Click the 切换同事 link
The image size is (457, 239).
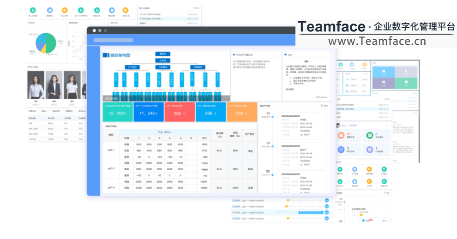(x=353, y=125)
